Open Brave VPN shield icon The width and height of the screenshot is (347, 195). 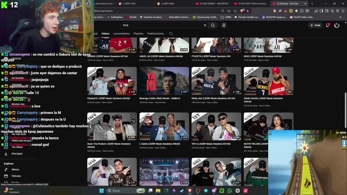click(338, 11)
